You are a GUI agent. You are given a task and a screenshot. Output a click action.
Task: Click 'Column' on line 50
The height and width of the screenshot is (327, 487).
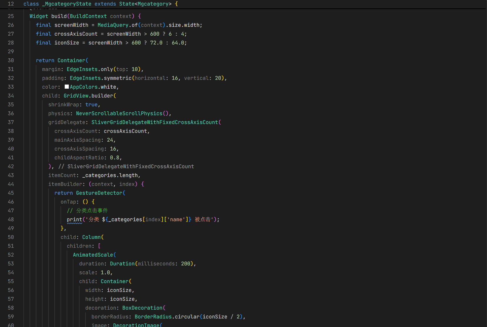pos(91,237)
